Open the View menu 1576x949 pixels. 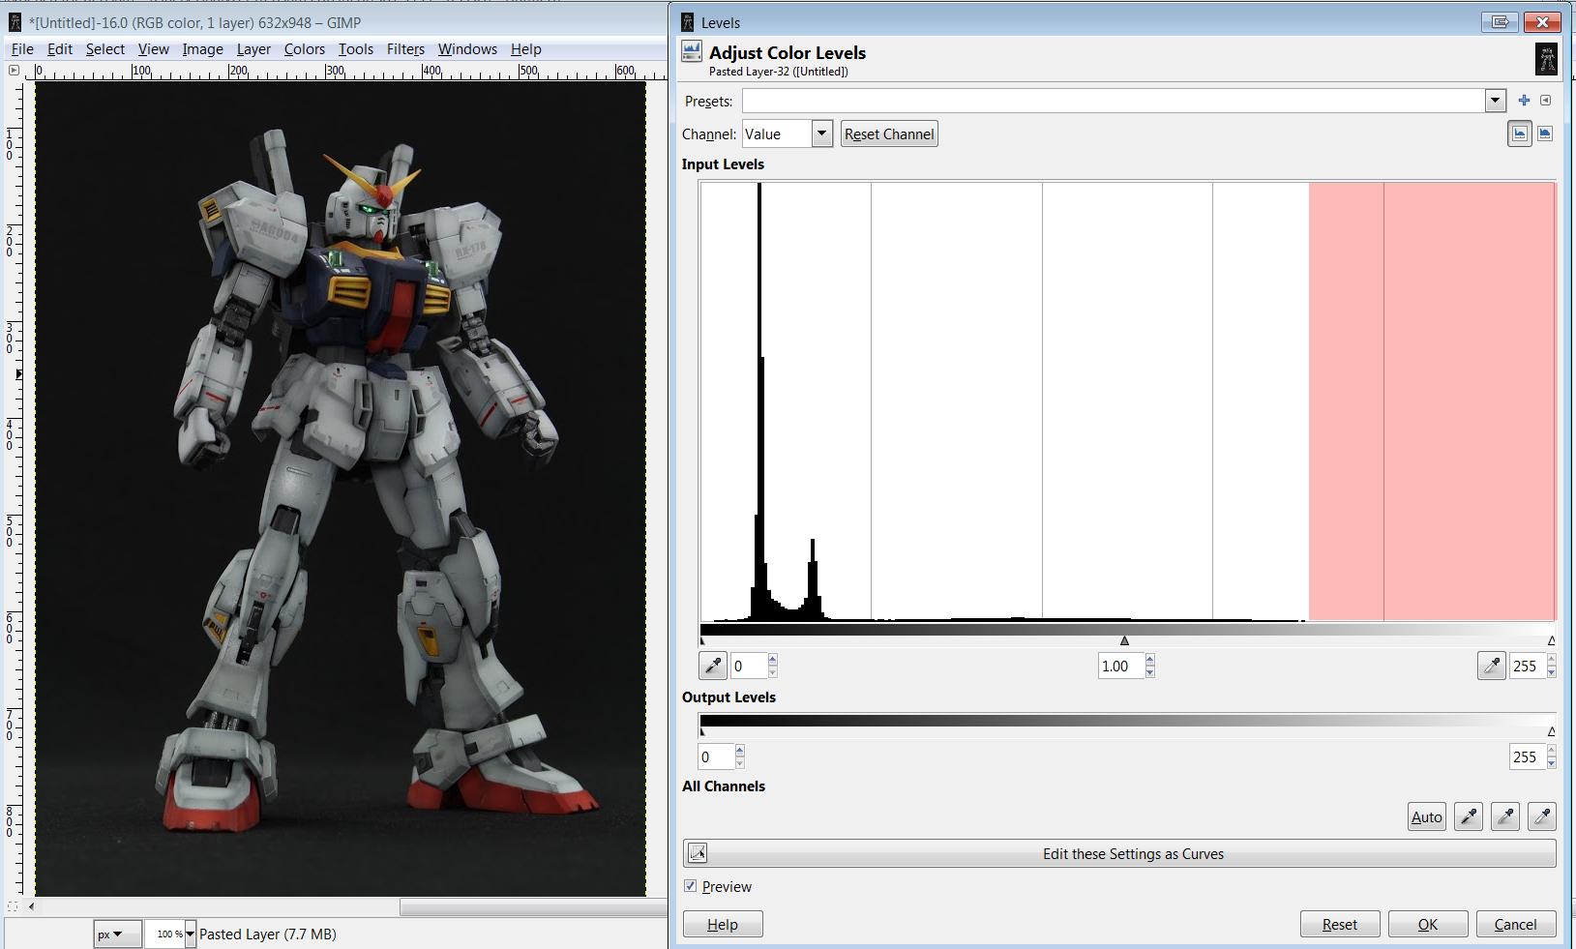coord(153,49)
